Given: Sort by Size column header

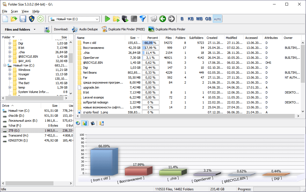Looking at the screenshot, I should (x=133, y=38).
